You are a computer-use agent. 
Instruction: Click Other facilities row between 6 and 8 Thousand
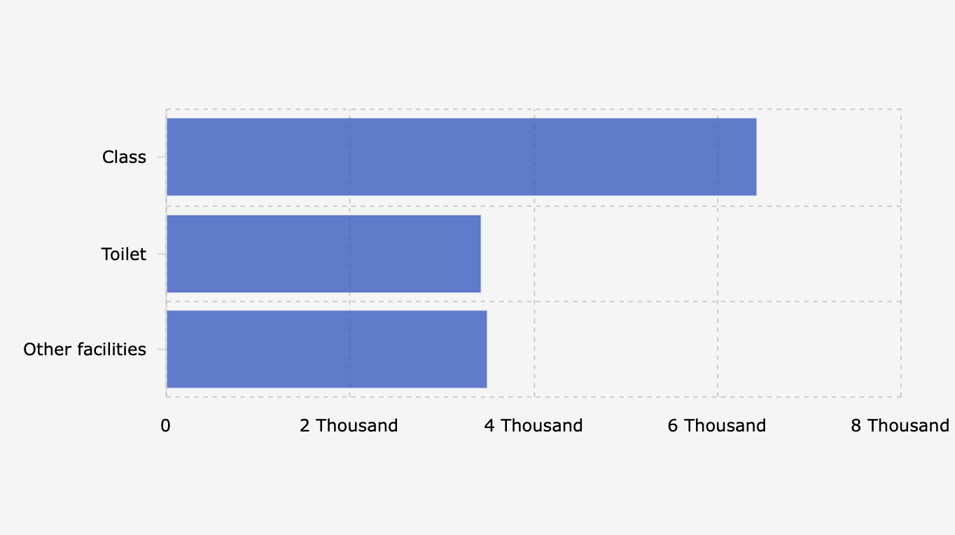[809, 349]
